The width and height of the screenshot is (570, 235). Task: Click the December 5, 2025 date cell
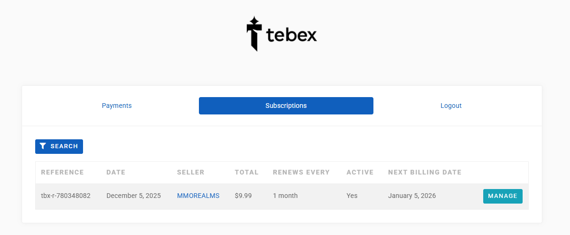tap(134, 196)
